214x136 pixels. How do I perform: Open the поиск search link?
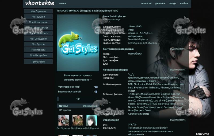pos(62,3)
